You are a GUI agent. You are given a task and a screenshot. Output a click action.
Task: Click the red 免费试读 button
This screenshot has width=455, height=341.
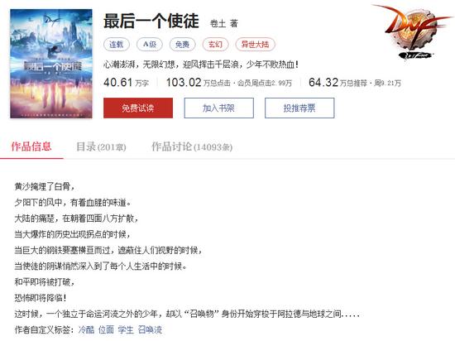pyautogui.click(x=138, y=108)
